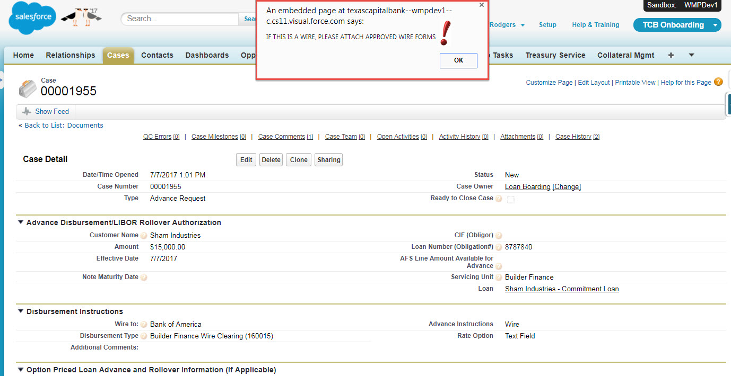Close the alert dialog with the X

(x=481, y=5)
